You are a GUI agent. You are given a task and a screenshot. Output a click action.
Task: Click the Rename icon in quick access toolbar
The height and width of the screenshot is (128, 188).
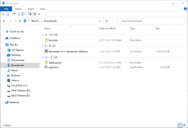[x=3, y=14]
